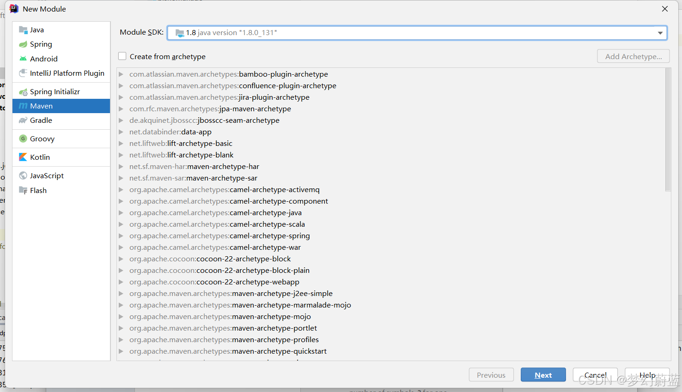Click the JavaScript globe icon
This screenshot has height=392, width=682.
tap(23, 175)
